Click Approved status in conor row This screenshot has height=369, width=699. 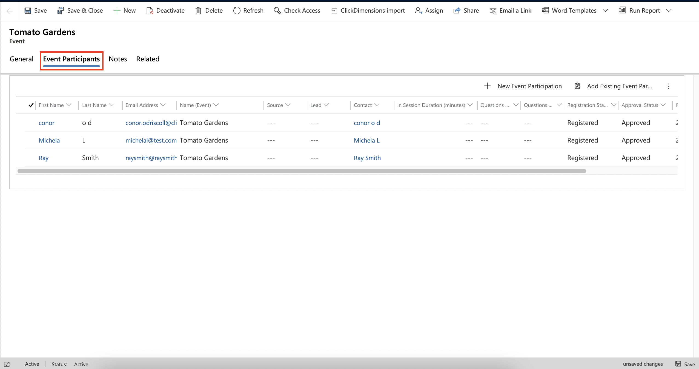click(x=636, y=123)
